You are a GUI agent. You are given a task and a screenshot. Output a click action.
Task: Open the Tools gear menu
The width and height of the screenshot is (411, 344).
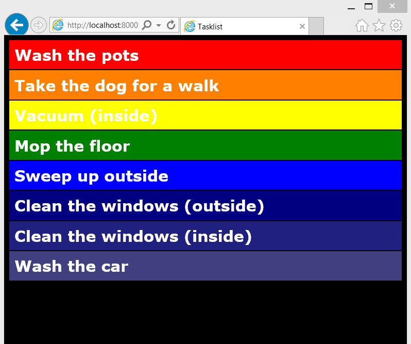point(396,25)
